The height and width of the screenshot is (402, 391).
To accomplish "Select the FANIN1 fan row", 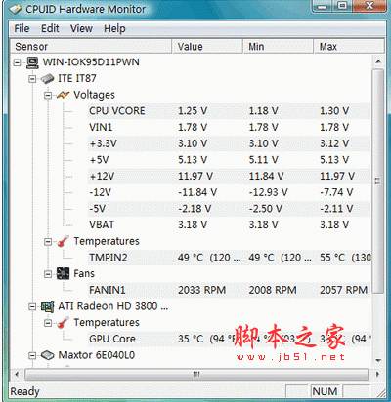I will point(230,290).
